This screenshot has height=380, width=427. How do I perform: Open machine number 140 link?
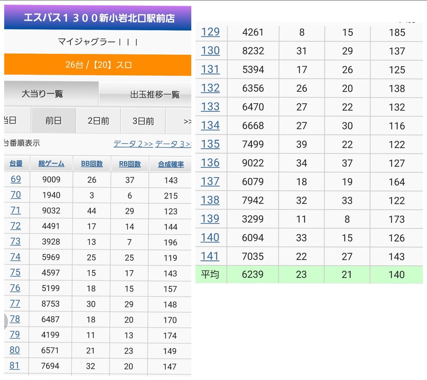[210, 237]
